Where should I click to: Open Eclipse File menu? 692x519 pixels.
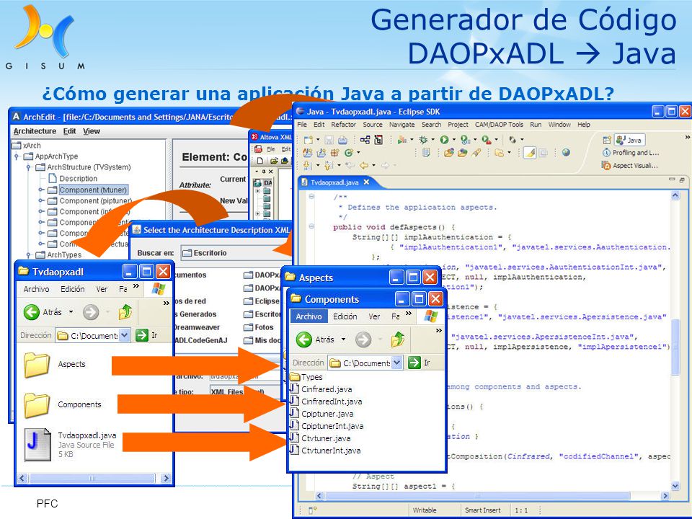(x=302, y=125)
